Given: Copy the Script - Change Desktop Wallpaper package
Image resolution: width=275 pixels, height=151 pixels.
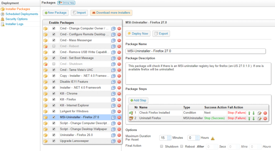Looking at the screenshot, I should [114, 129].
